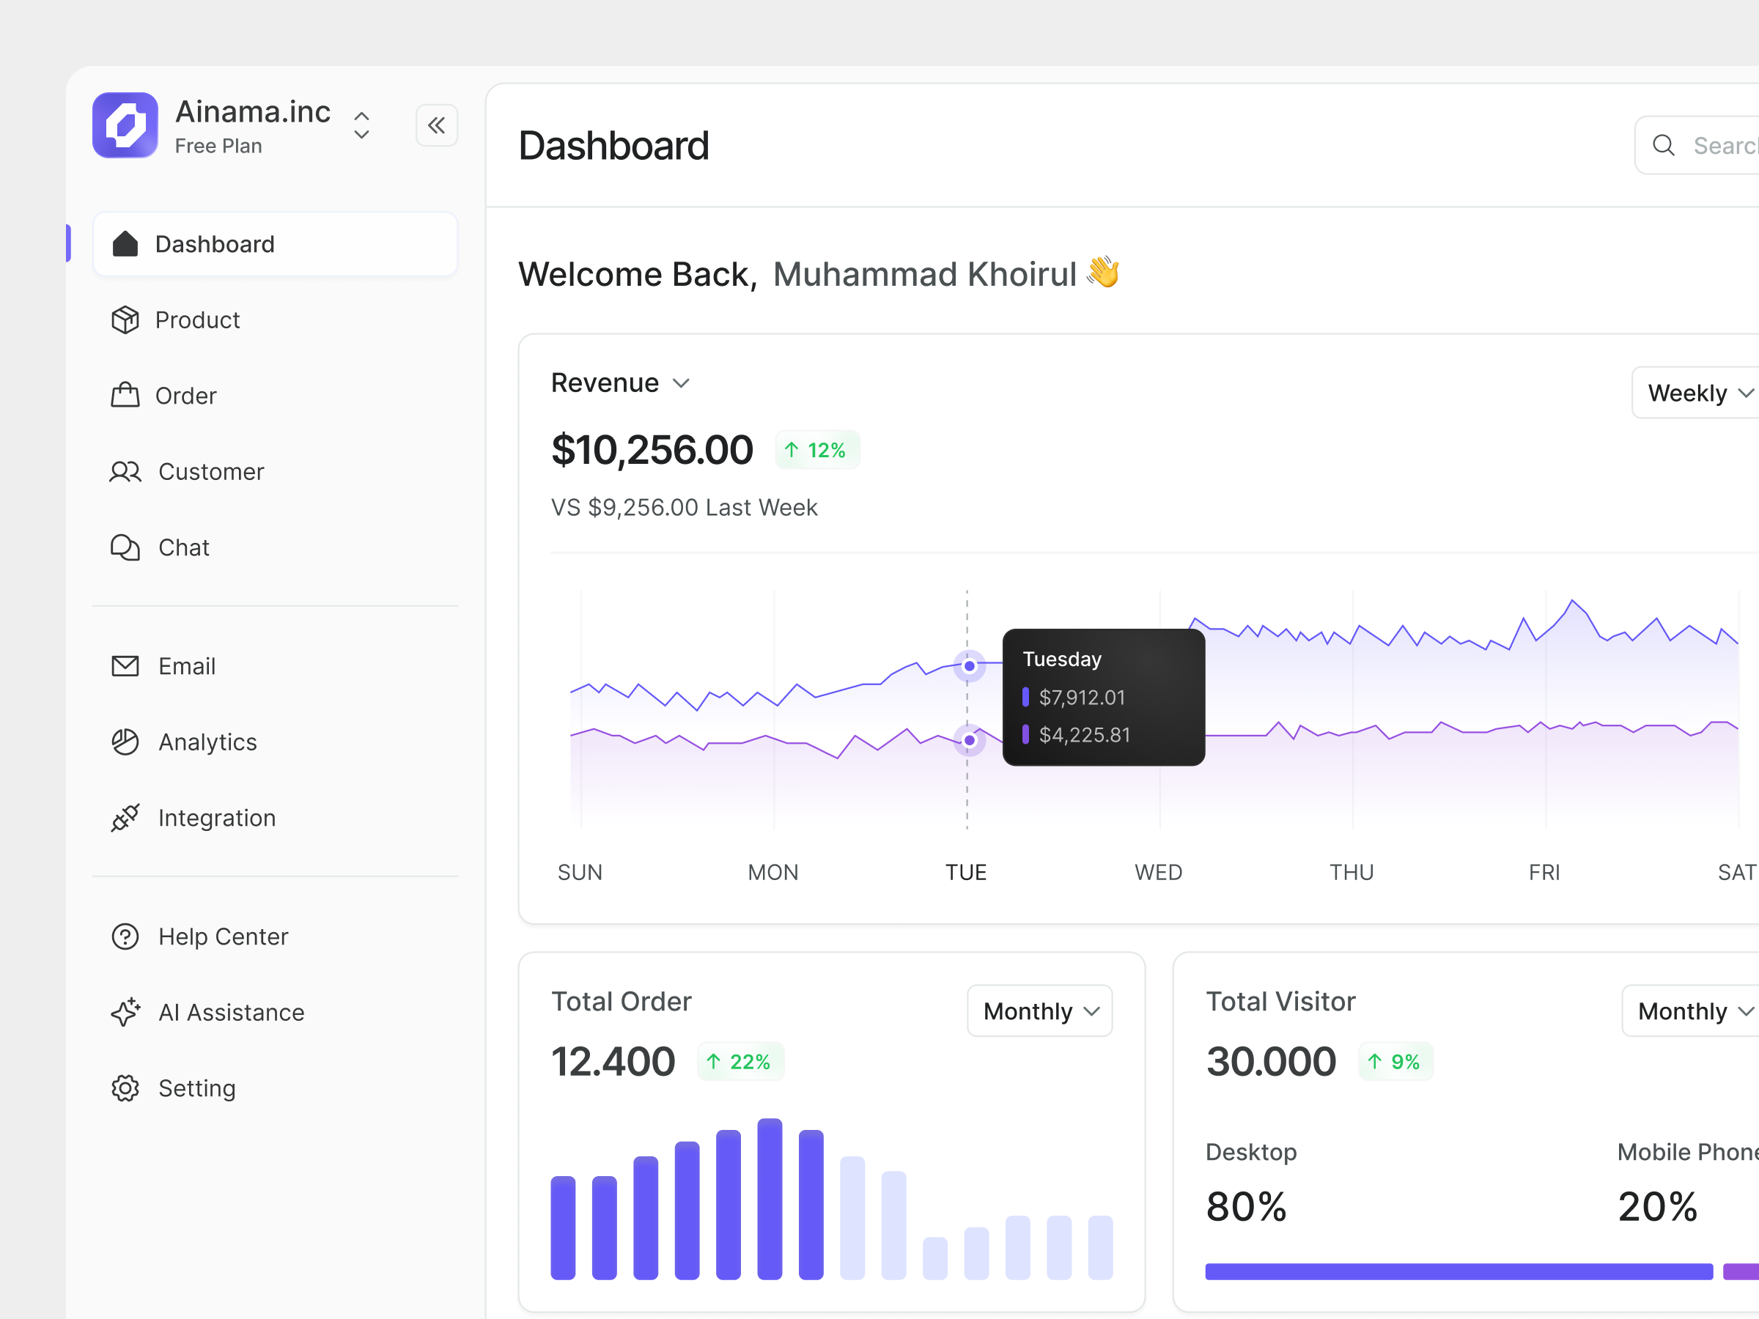Click the 30.000 total visitor value
The width and height of the screenshot is (1759, 1319).
coord(1271,1061)
